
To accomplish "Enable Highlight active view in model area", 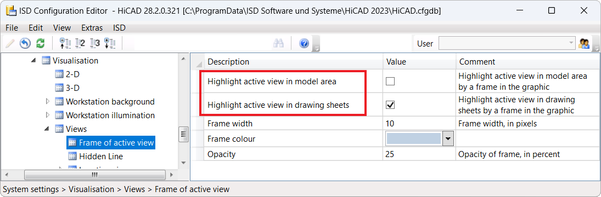I will [x=390, y=82].
